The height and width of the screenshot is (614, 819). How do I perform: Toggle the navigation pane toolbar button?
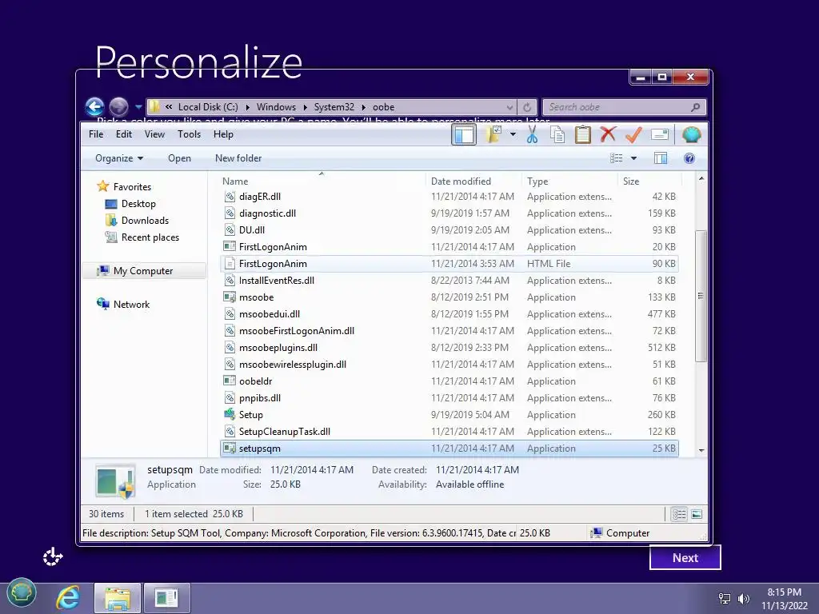tap(464, 135)
